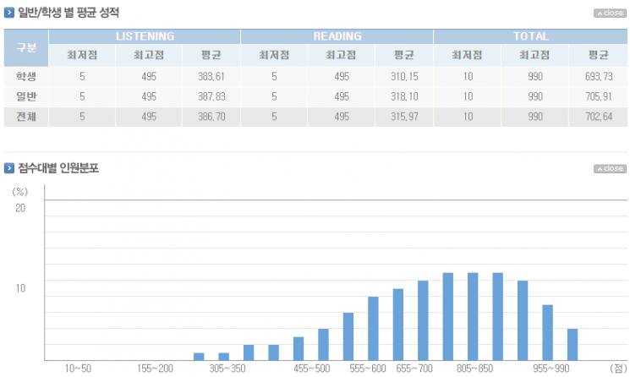
Task: Collapse the average score table with its close button
Action: pyautogui.click(x=610, y=14)
